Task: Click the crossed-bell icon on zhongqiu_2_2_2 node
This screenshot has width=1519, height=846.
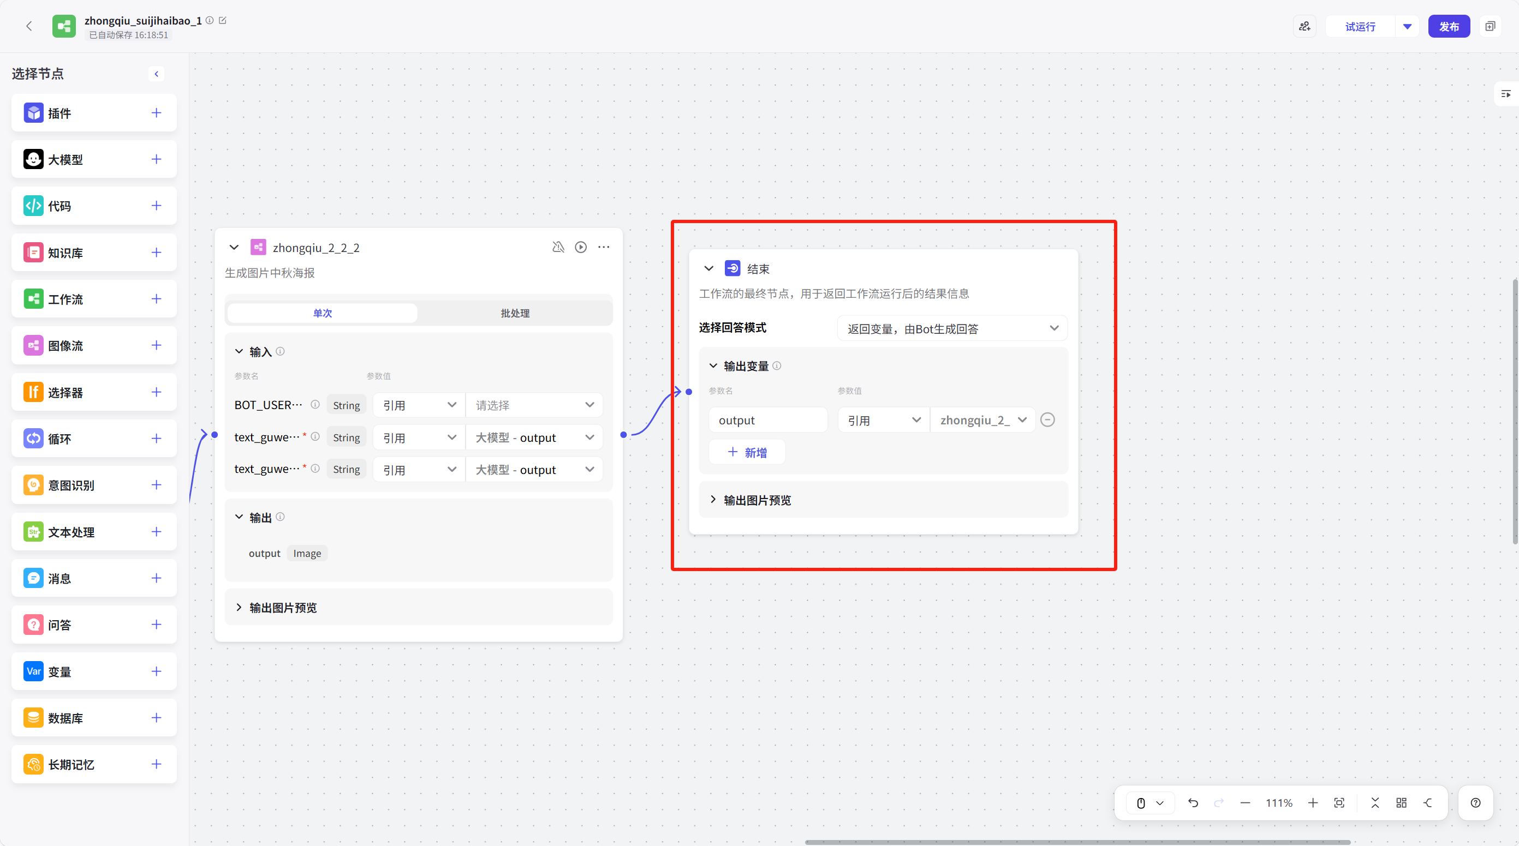Action: point(558,248)
